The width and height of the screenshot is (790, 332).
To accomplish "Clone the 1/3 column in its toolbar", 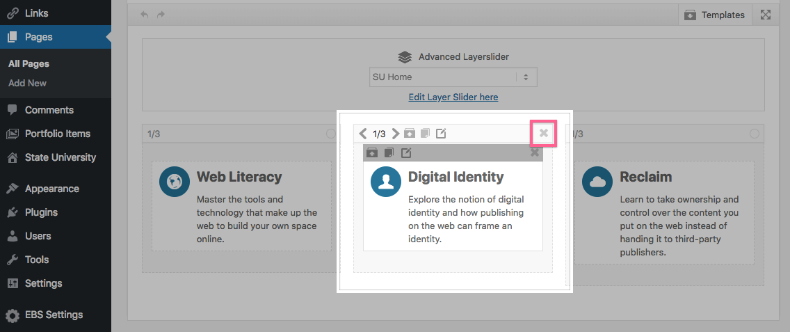I will pyautogui.click(x=425, y=133).
